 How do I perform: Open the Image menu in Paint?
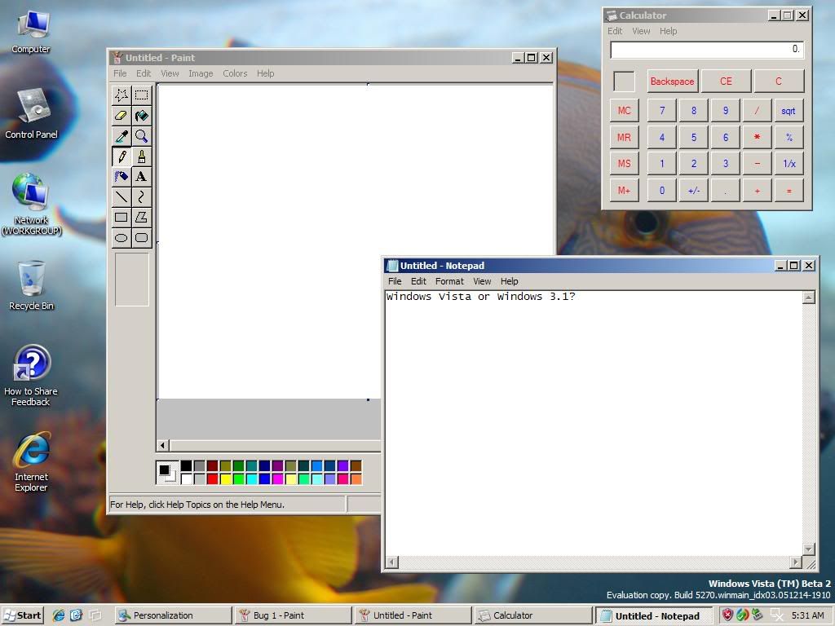(201, 73)
